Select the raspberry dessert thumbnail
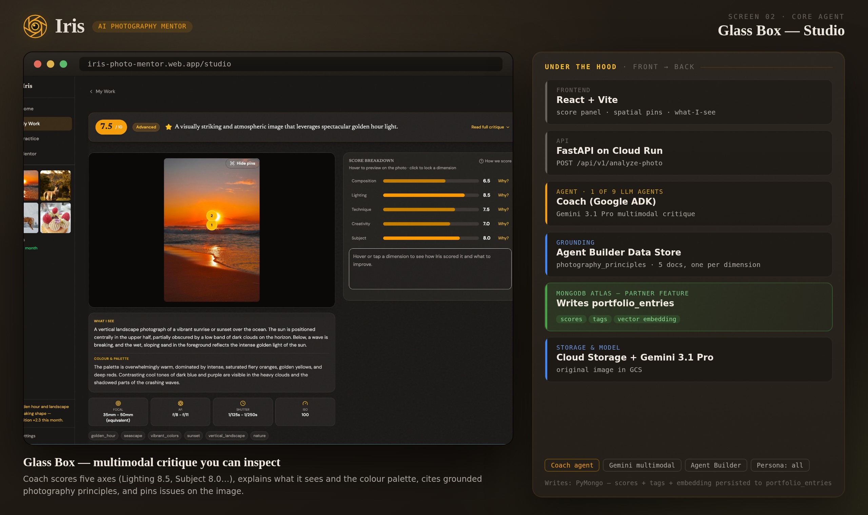Image resolution: width=868 pixels, height=515 pixels. point(56,218)
